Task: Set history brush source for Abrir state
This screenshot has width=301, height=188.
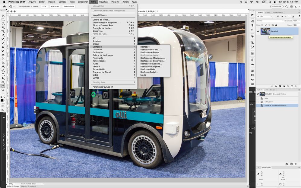Action: pos(258,99)
